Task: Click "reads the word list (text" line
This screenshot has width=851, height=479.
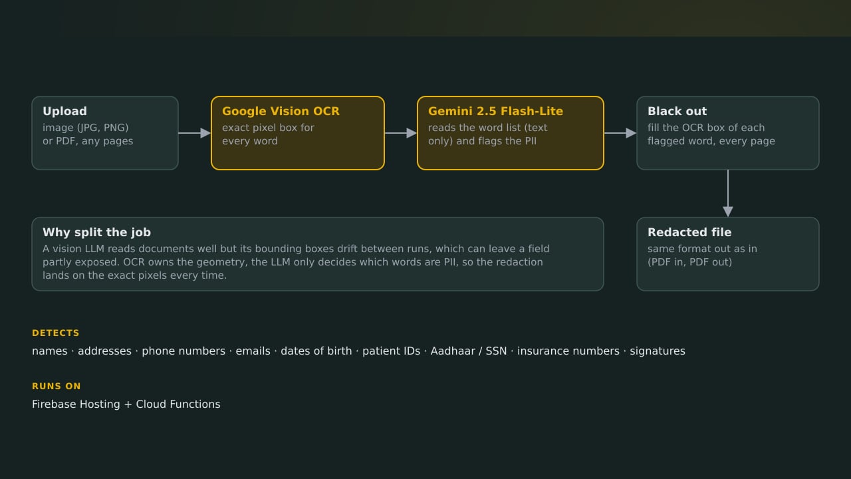Action: click(488, 128)
